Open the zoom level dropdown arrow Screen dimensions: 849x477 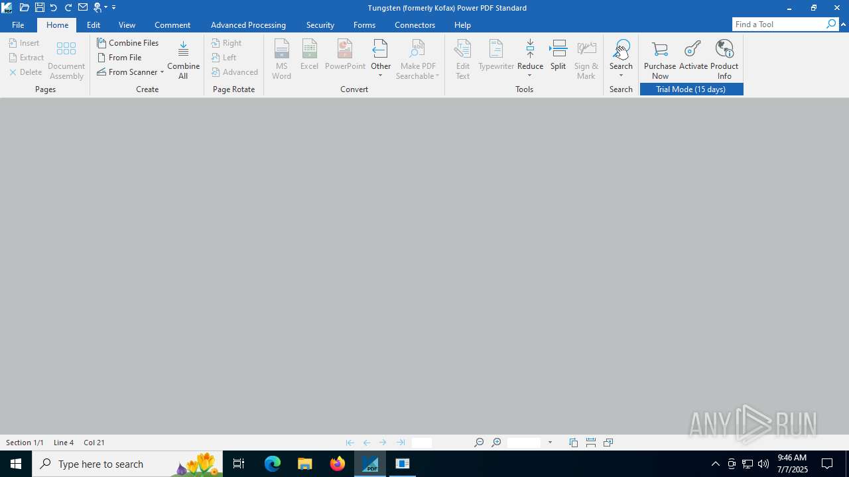[550, 443]
